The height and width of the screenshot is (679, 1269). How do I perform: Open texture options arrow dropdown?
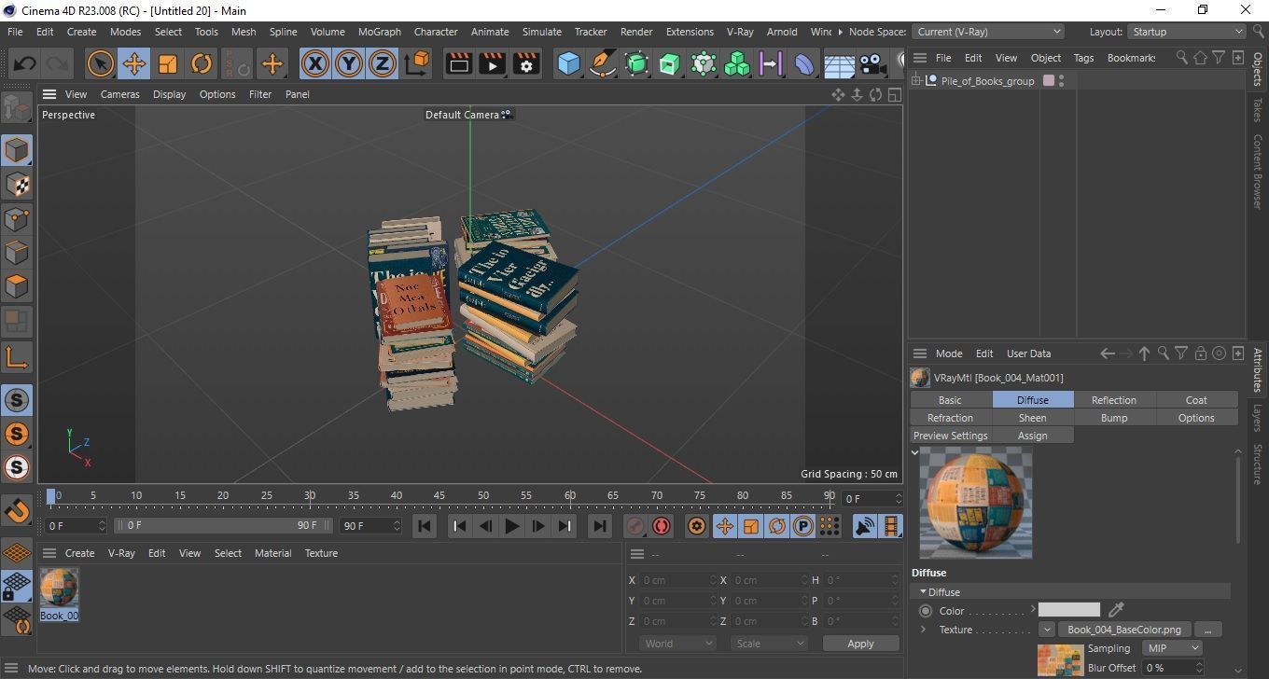pyautogui.click(x=1046, y=630)
